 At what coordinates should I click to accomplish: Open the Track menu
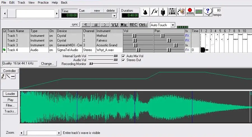coord(21,3)
